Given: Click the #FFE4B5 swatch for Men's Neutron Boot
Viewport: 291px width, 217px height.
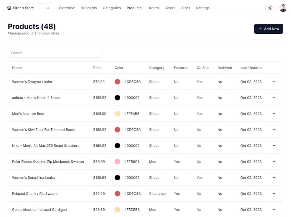Looking at the screenshot, I should tap(117, 114).
